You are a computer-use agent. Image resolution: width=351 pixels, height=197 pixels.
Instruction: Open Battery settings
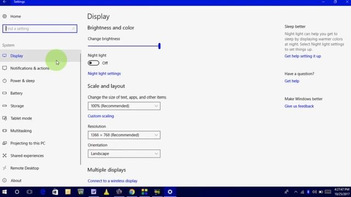pyautogui.click(x=16, y=93)
